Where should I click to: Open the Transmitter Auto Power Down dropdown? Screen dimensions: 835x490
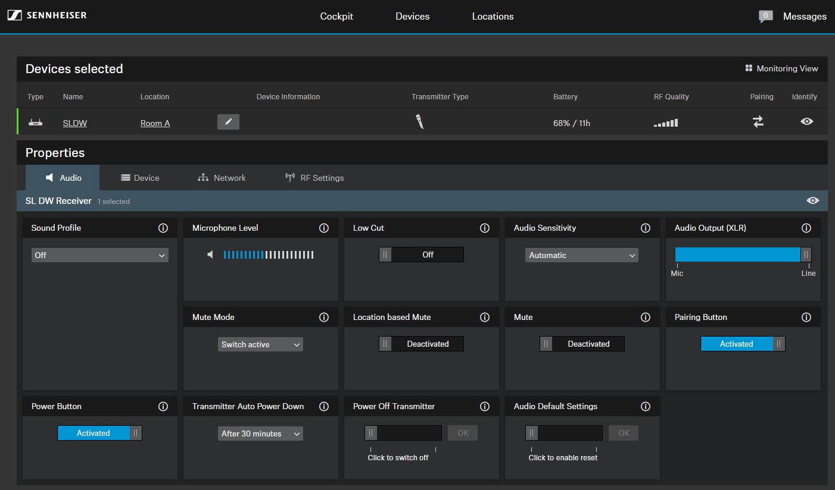point(260,434)
